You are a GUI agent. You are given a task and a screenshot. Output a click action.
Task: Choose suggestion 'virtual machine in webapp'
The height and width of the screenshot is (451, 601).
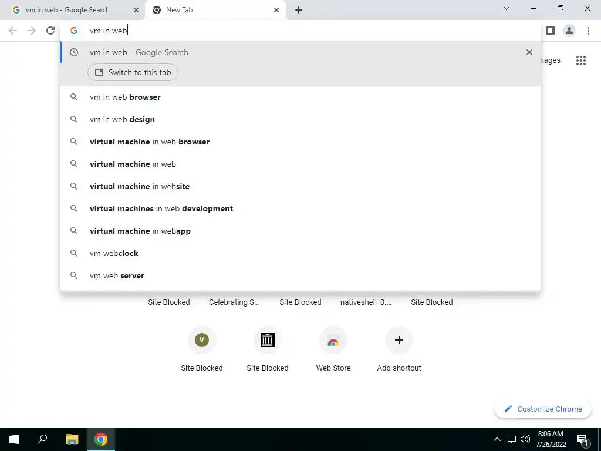coord(300,231)
